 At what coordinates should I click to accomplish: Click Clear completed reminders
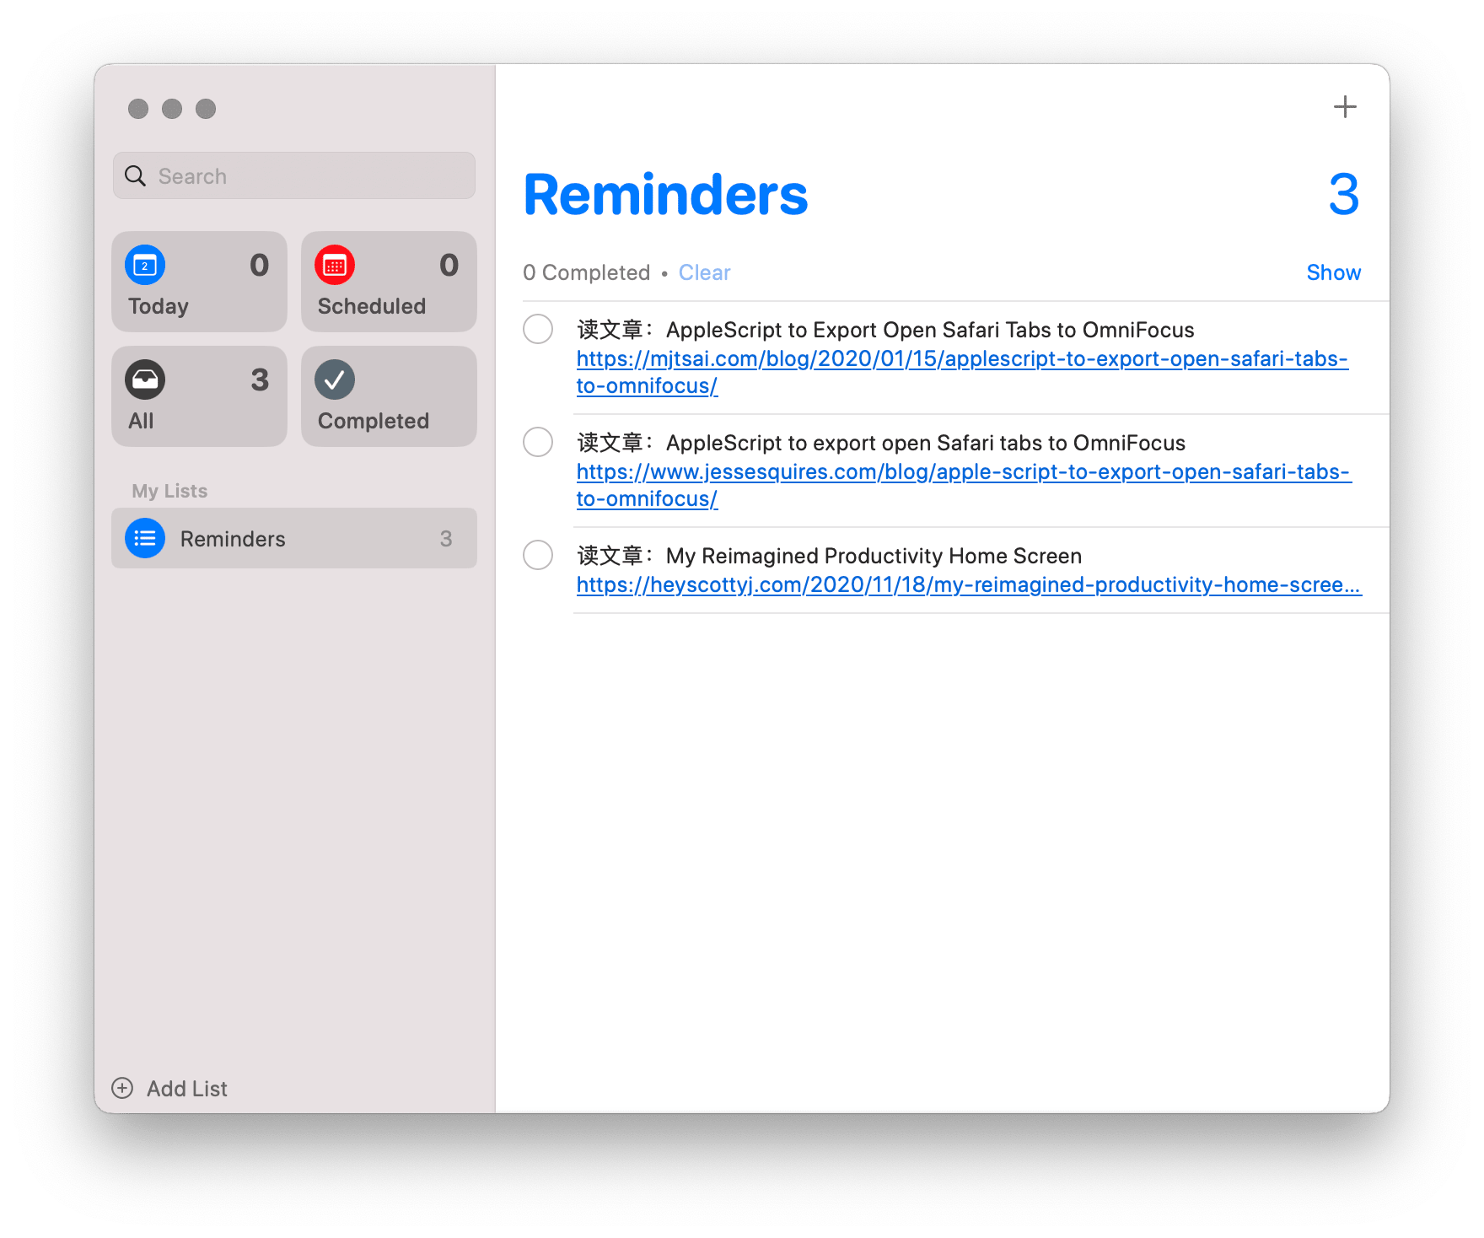704,272
